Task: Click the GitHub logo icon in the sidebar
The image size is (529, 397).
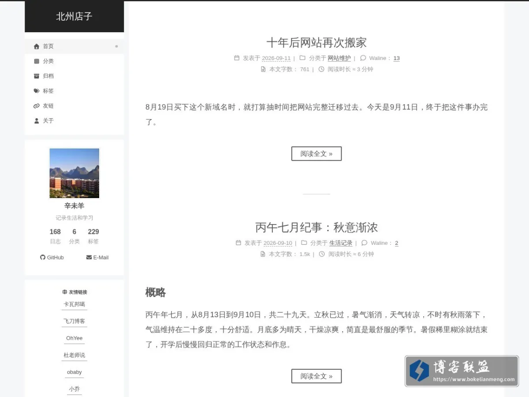Action: pyautogui.click(x=43, y=257)
